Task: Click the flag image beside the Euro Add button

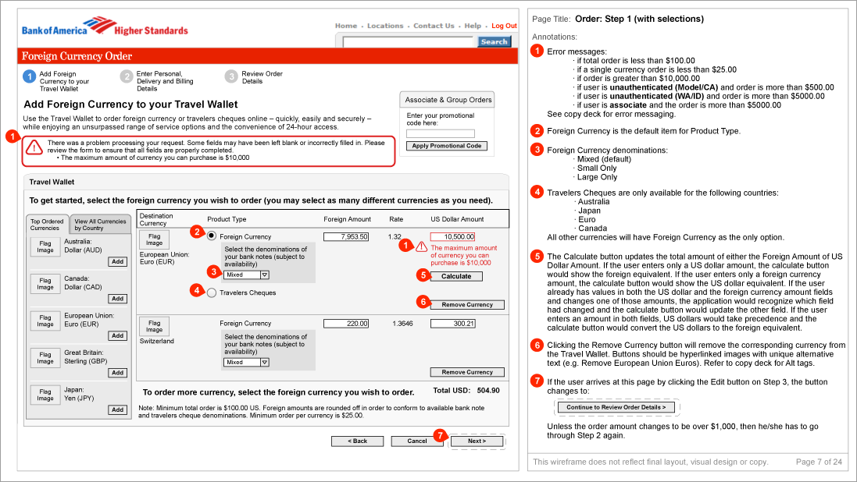Action: [x=45, y=321]
